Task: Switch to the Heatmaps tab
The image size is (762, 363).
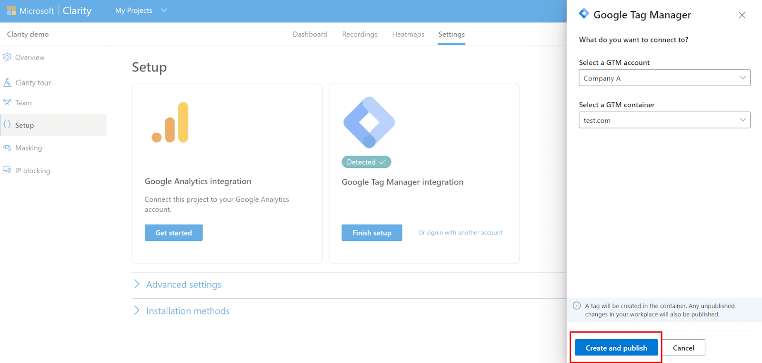Action: [408, 34]
